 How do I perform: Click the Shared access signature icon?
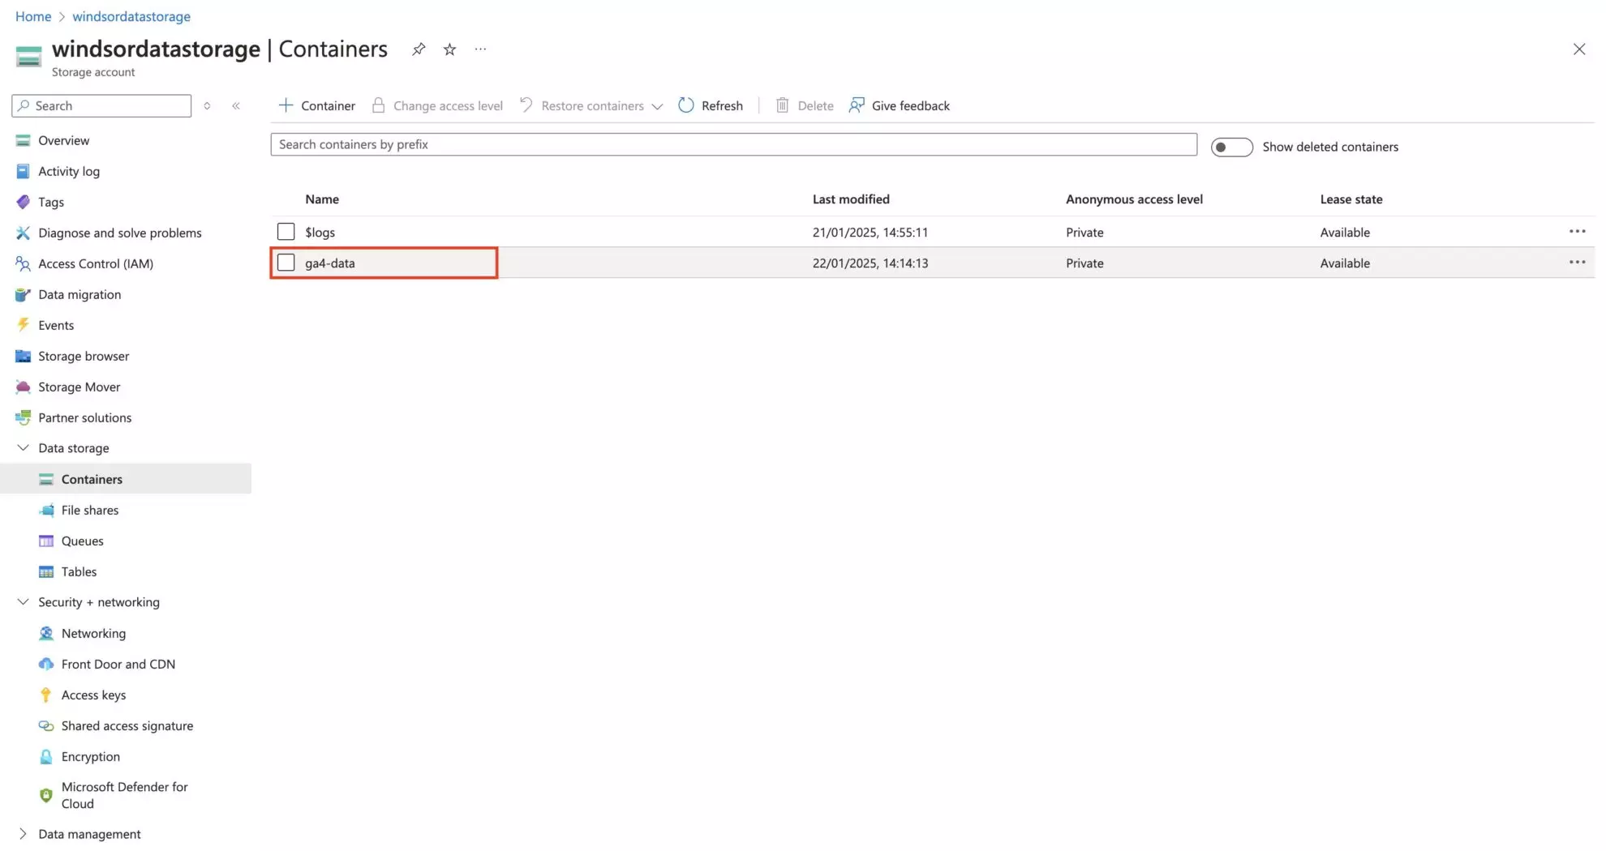(x=46, y=725)
